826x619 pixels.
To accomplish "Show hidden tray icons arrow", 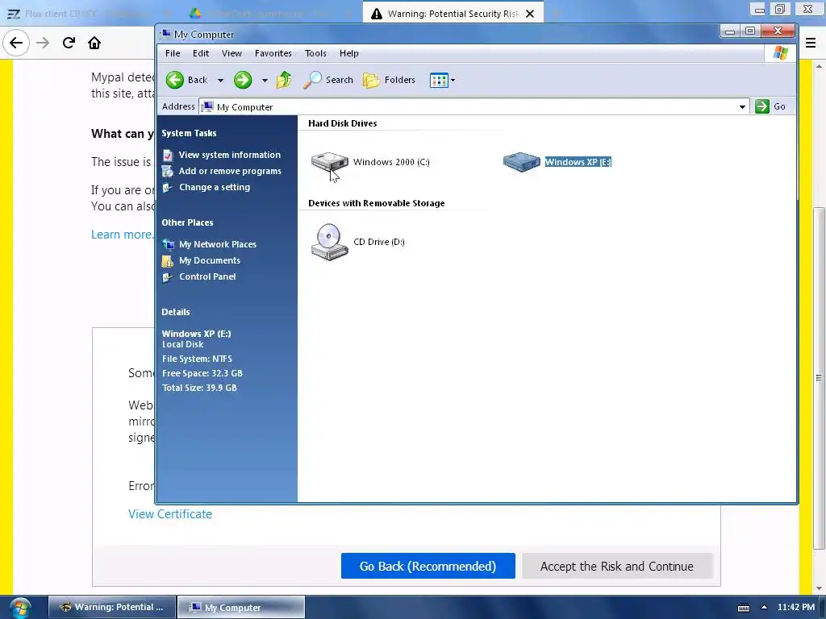I will [765, 607].
